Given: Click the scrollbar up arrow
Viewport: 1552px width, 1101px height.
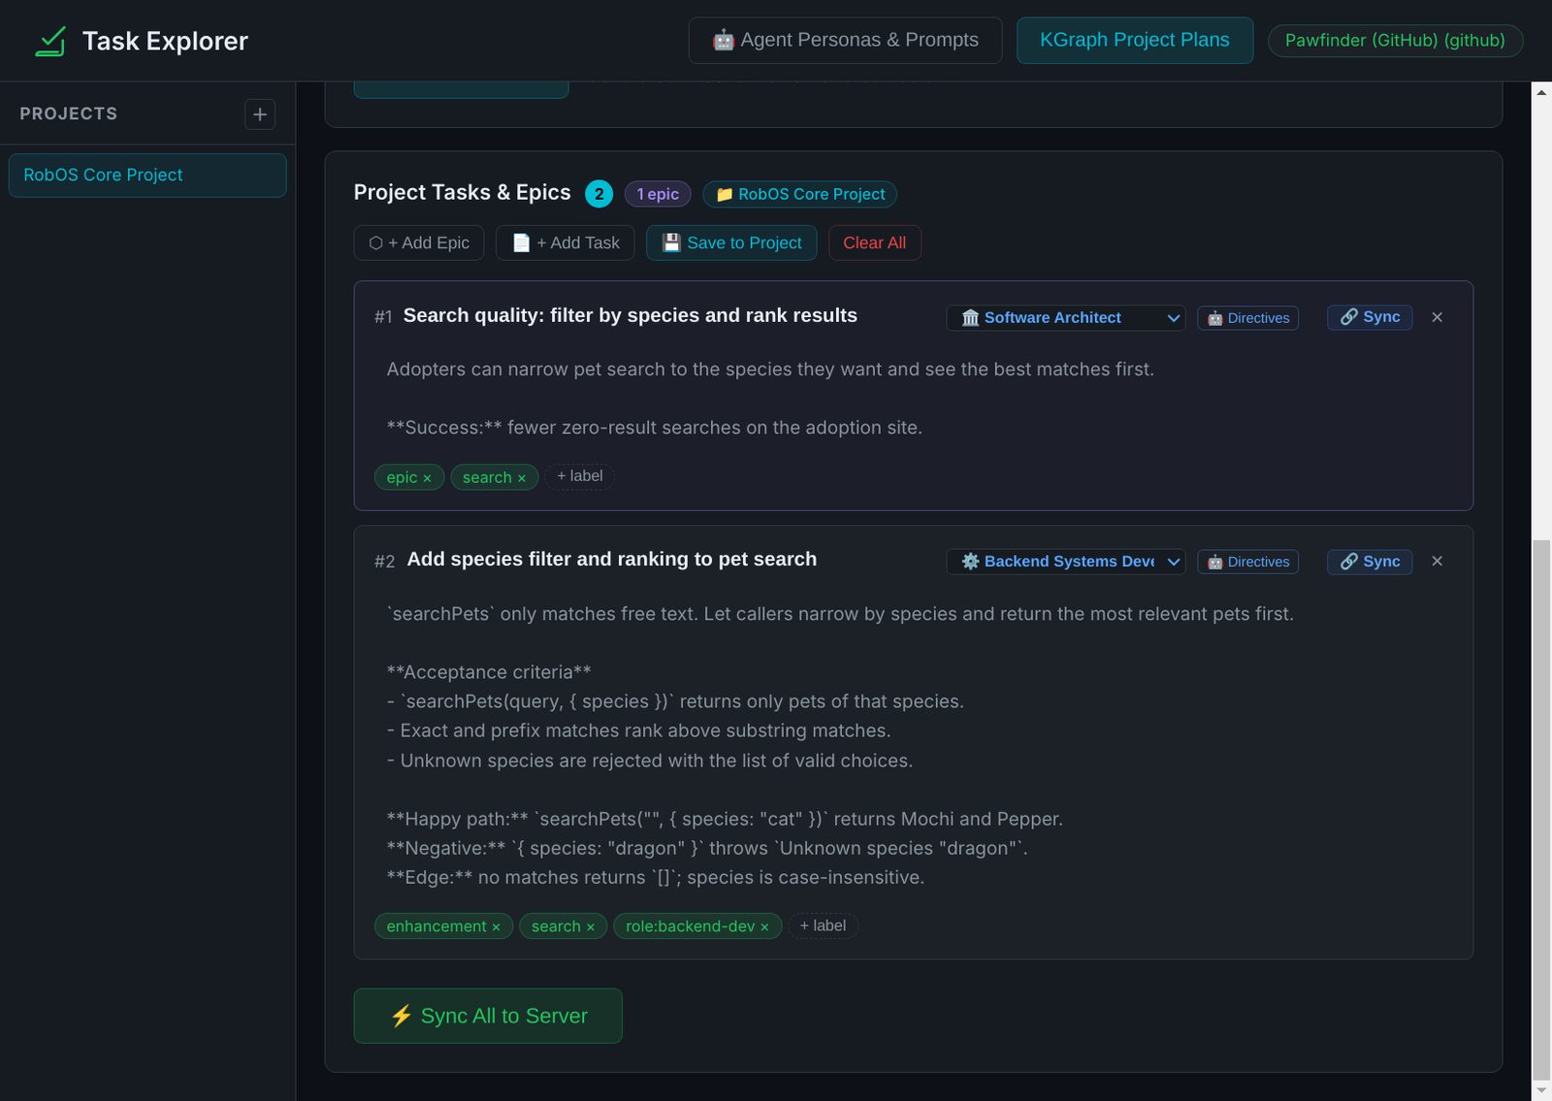Looking at the screenshot, I should [x=1541, y=92].
